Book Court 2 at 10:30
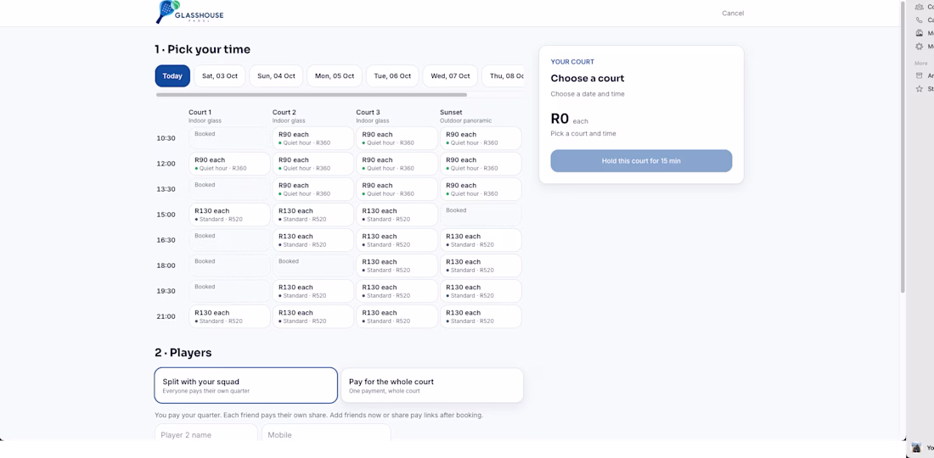Image resolution: width=934 pixels, height=458 pixels. [313, 138]
